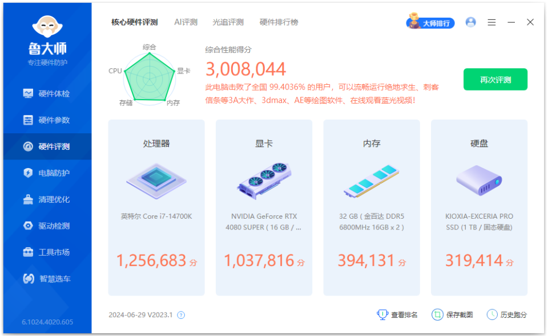The image size is (548, 336).
Task: Click the Ludashi monkey logo
Action: 47,26
